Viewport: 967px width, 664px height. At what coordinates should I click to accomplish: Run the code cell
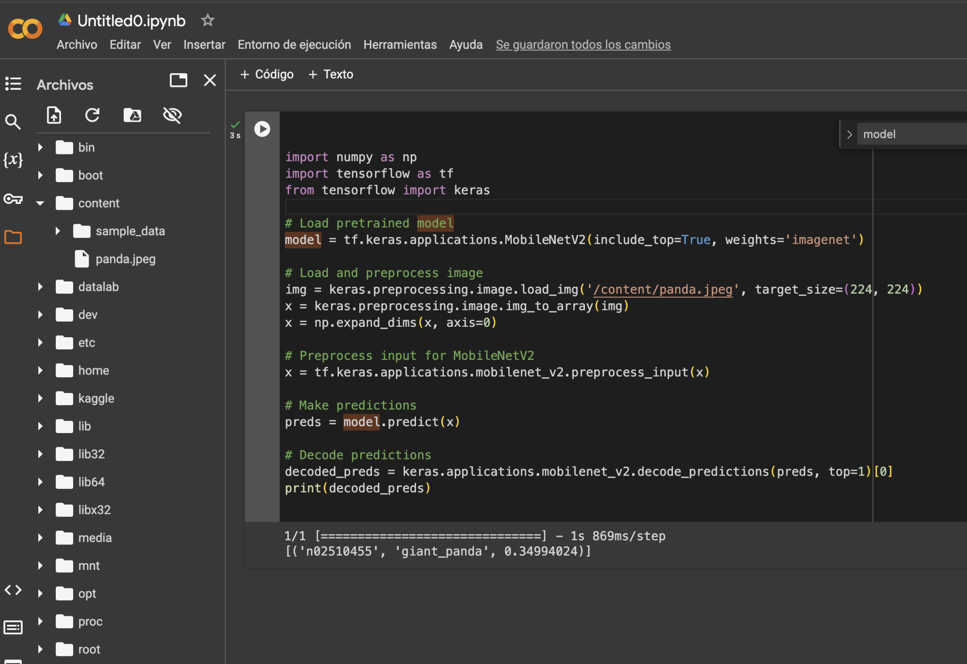[262, 129]
